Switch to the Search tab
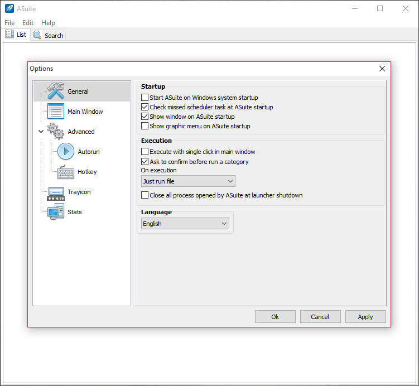The height and width of the screenshot is (386, 419). pos(48,35)
